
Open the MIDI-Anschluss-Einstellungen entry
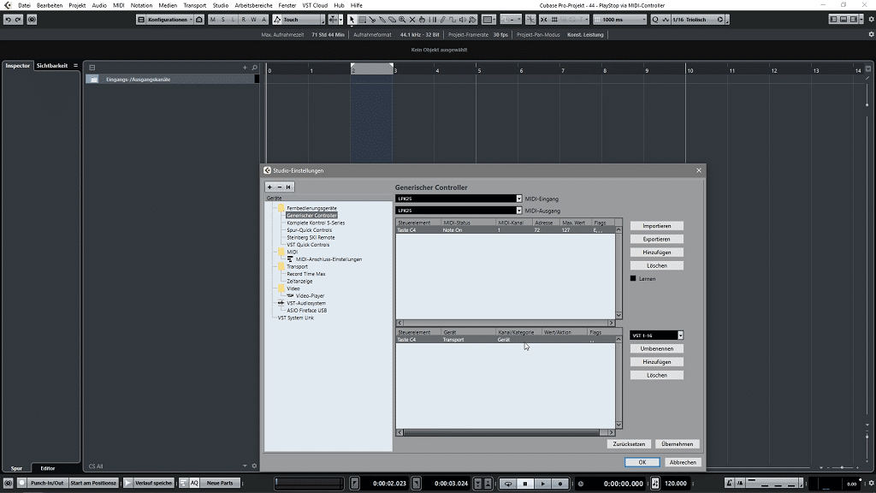[328, 259]
